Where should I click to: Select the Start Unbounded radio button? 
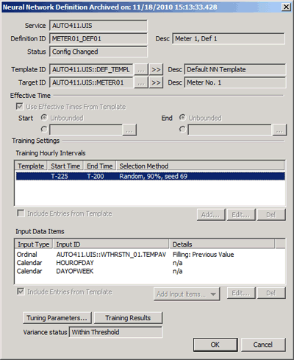pyautogui.click(x=44, y=118)
